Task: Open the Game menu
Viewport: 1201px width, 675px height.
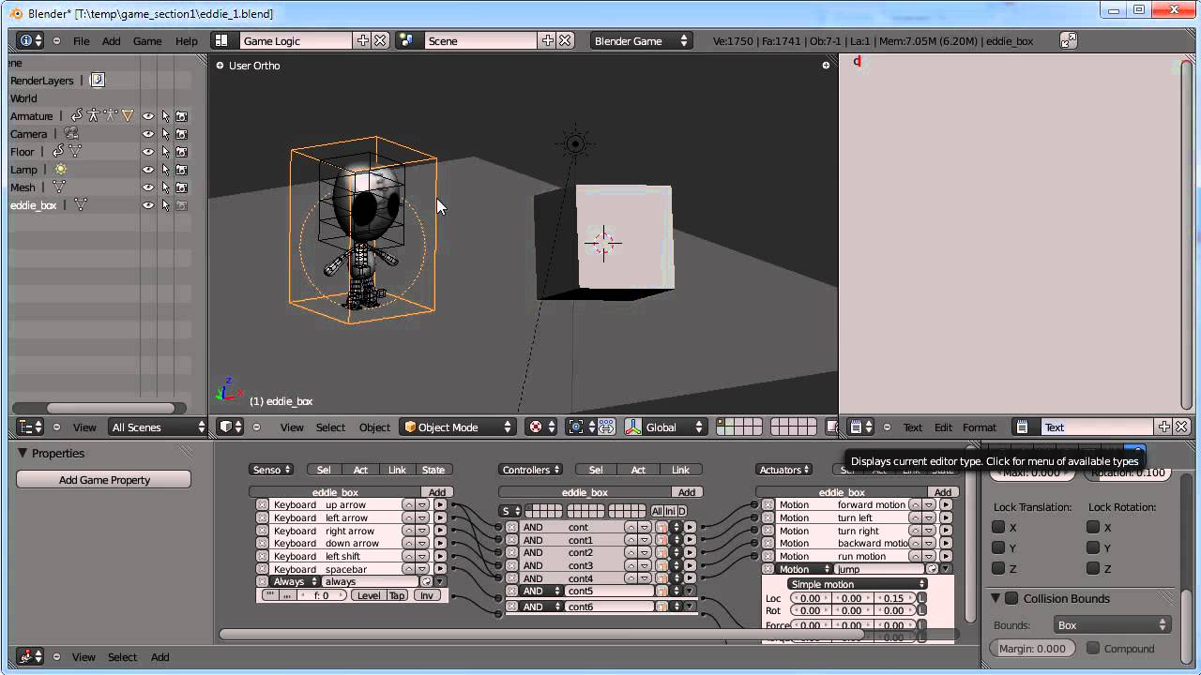Action: [147, 40]
